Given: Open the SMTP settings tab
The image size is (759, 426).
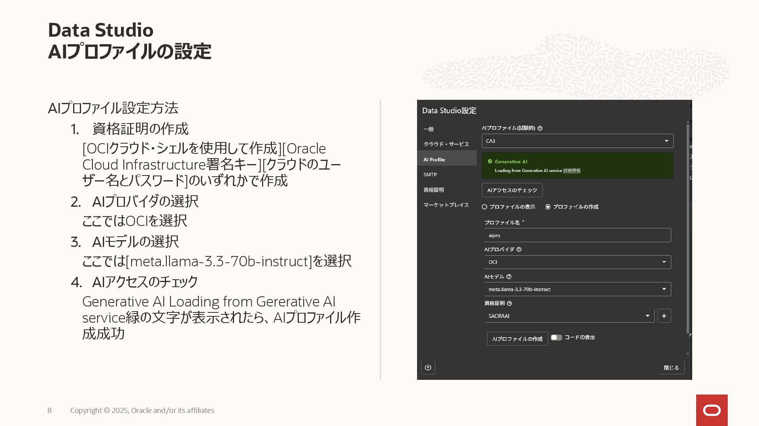Looking at the screenshot, I should click(430, 174).
